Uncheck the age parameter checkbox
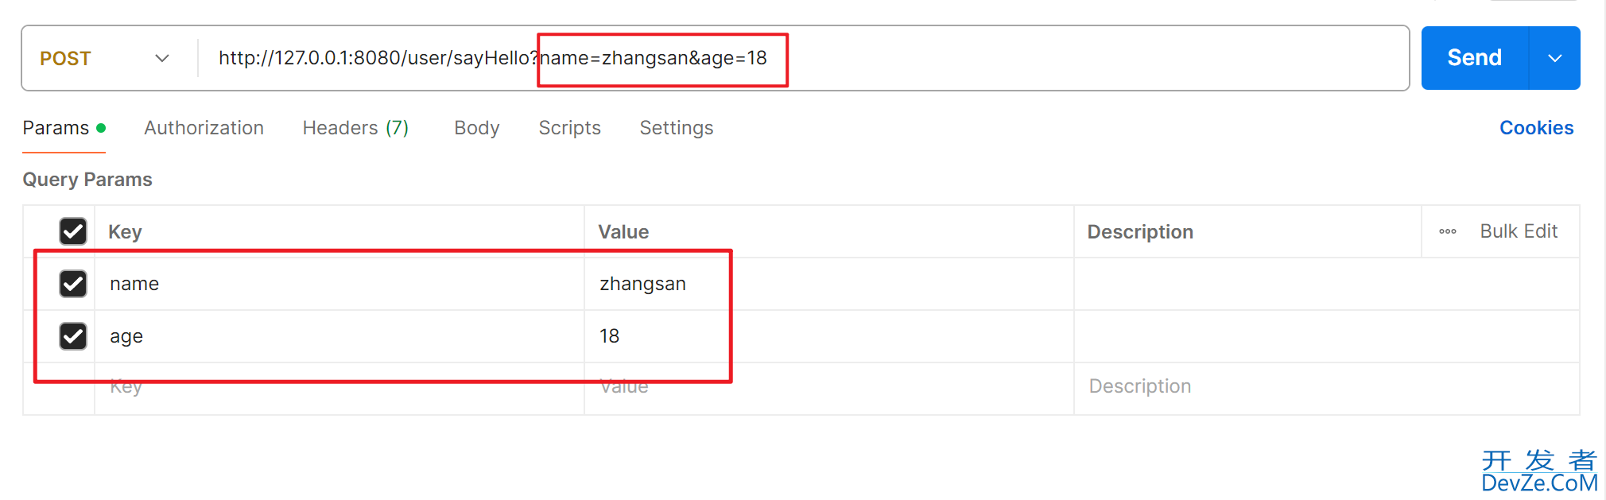1606x500 pixels. [x=73, y=336]
